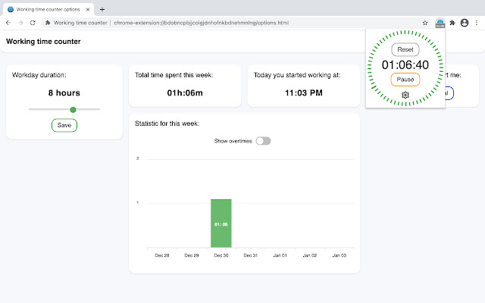Toggle the Show overtimes switch
Image resolution: width=485 pixels, height=303 pixels.
pos(263,141)
